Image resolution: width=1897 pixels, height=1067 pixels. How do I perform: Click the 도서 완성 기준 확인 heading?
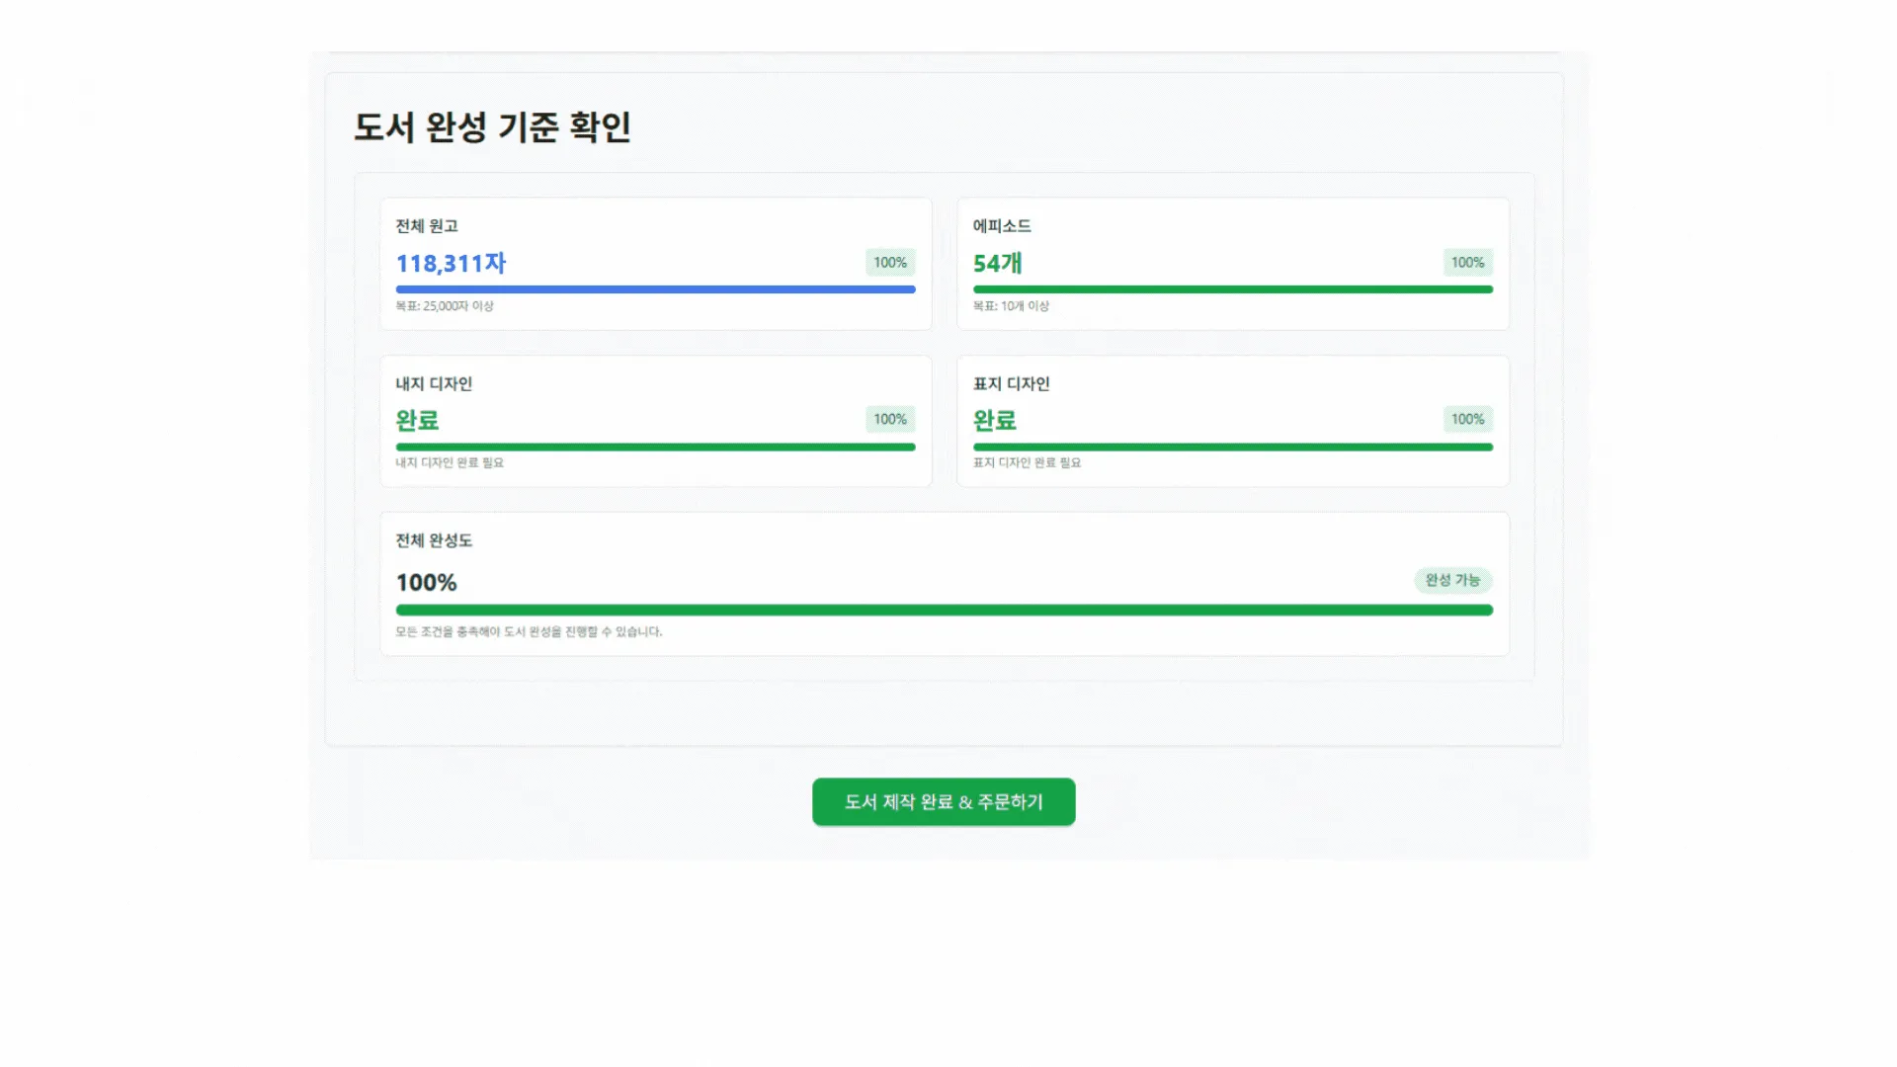[x=494, y=126]
